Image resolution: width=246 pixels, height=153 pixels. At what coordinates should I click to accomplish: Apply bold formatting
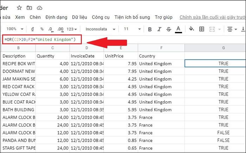(150, 29)
